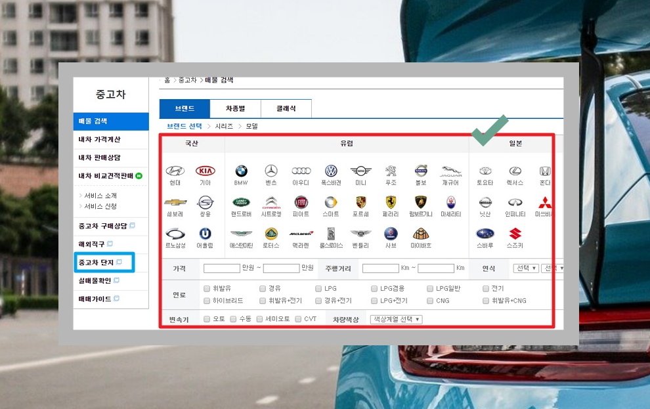Select the Nissan (닛산) logo

(485, 202)
